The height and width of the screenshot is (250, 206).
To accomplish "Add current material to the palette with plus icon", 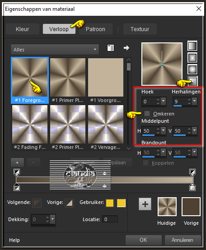I will [x=145, y=204].
